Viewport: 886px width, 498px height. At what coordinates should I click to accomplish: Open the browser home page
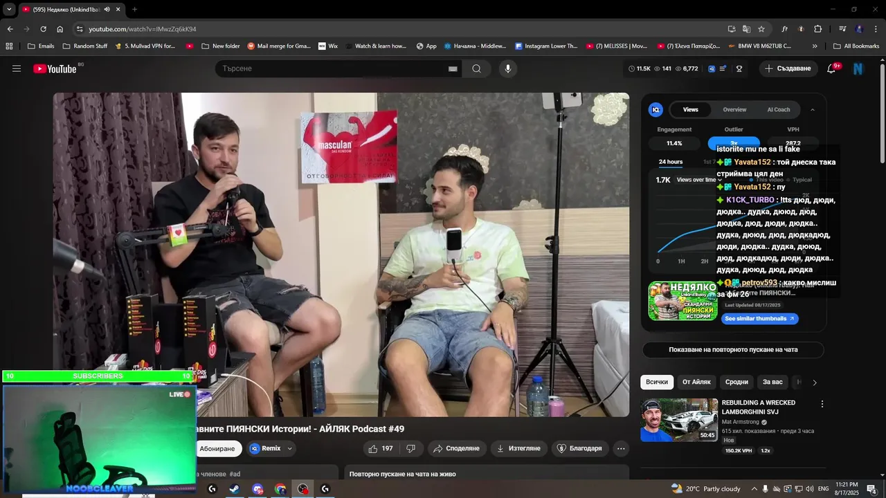click(60, 29)
